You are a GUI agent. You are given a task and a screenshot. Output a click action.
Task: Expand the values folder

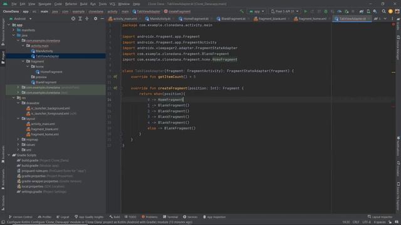pos(18,144)
